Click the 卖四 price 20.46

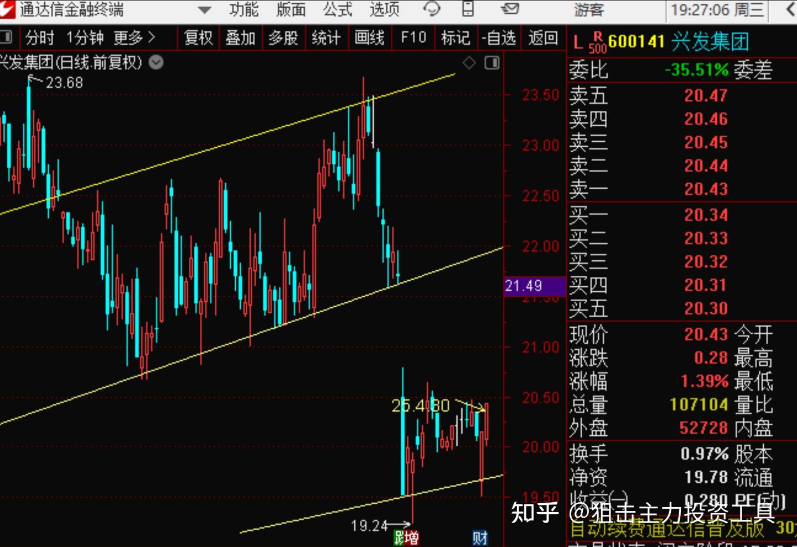click(x=706, y=119)
